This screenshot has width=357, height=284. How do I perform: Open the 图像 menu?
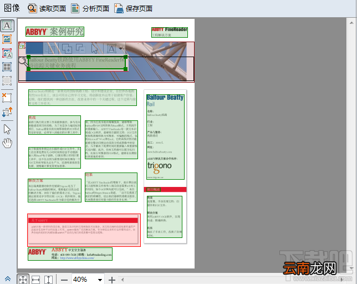[12, 8]
